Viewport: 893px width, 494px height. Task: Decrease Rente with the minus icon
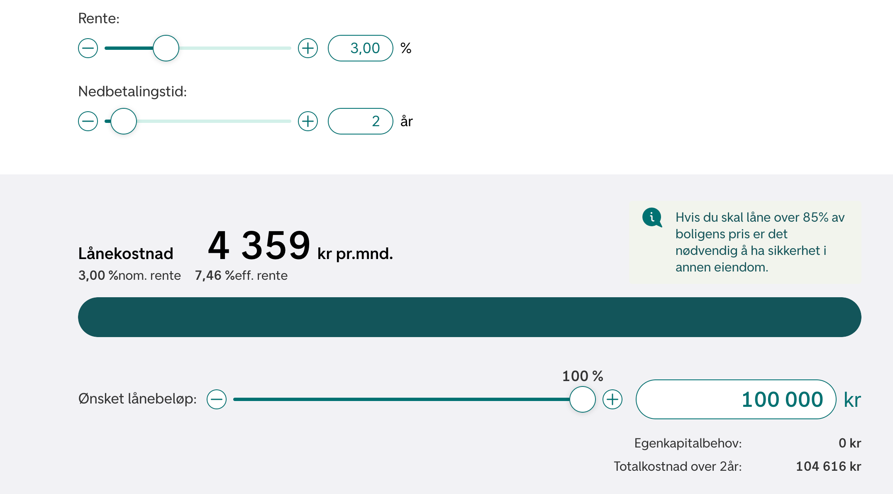click(88, 48)
